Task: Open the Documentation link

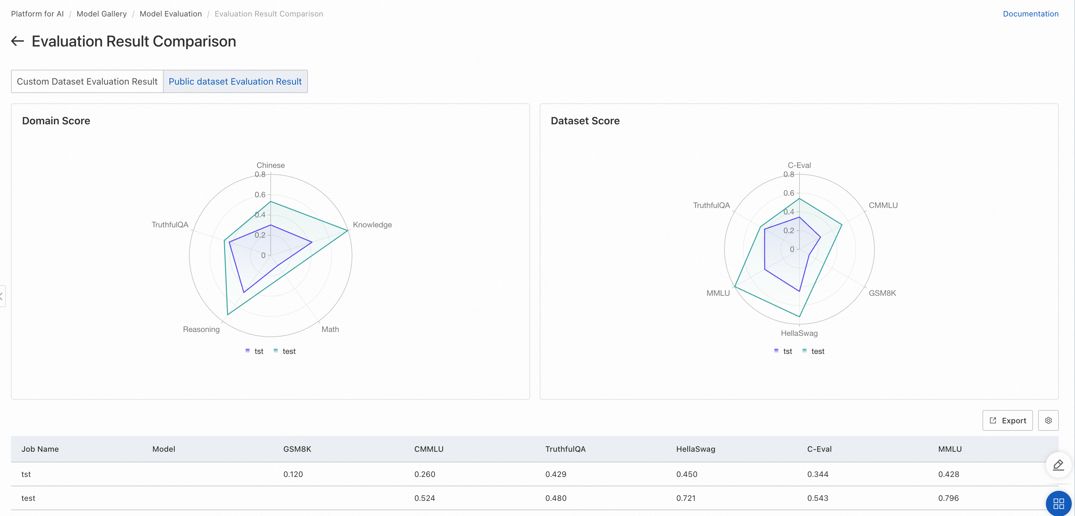Action: (1030, 14)
